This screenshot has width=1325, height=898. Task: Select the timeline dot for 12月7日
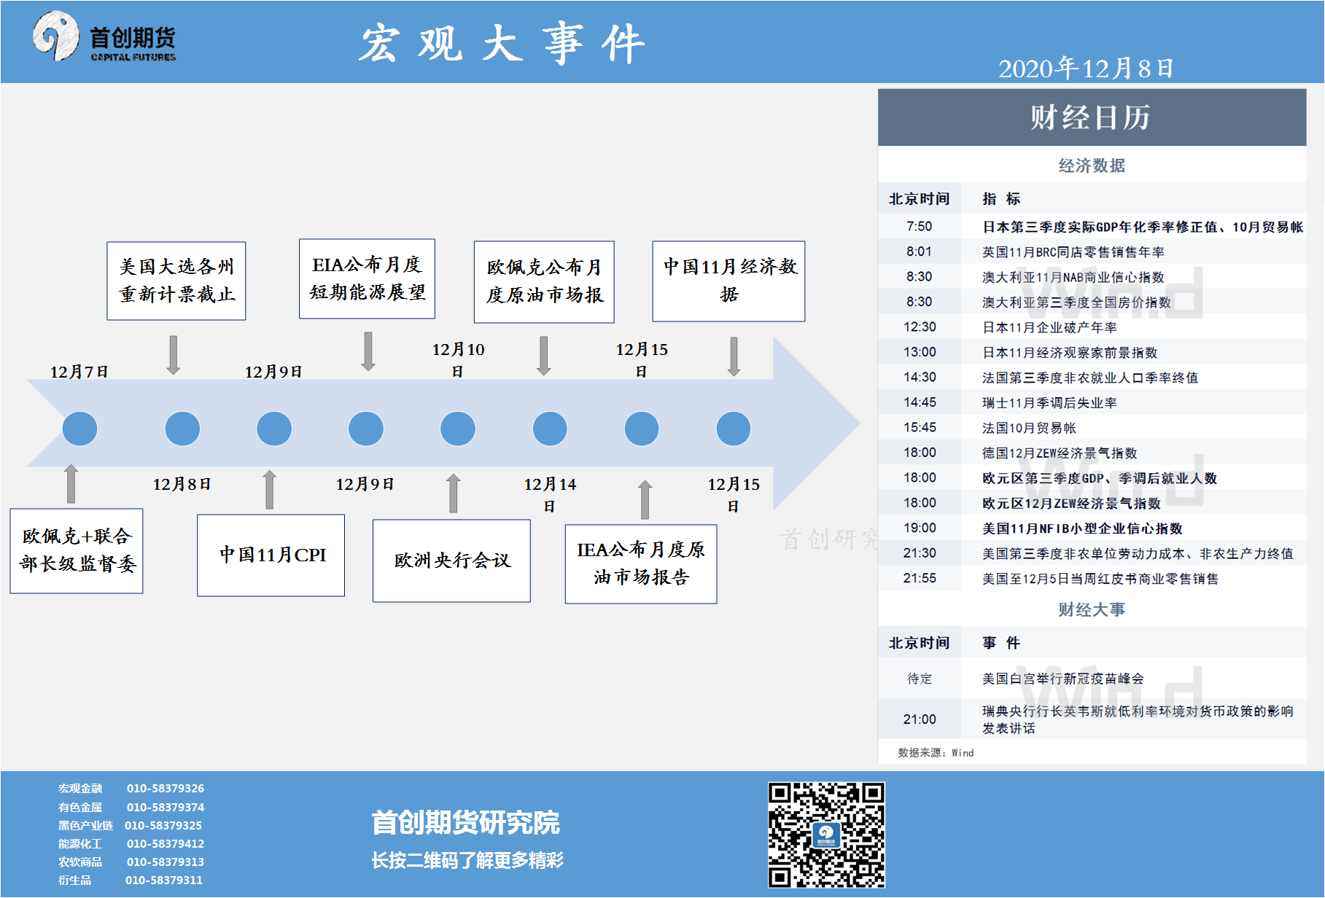tap(79, 429)
